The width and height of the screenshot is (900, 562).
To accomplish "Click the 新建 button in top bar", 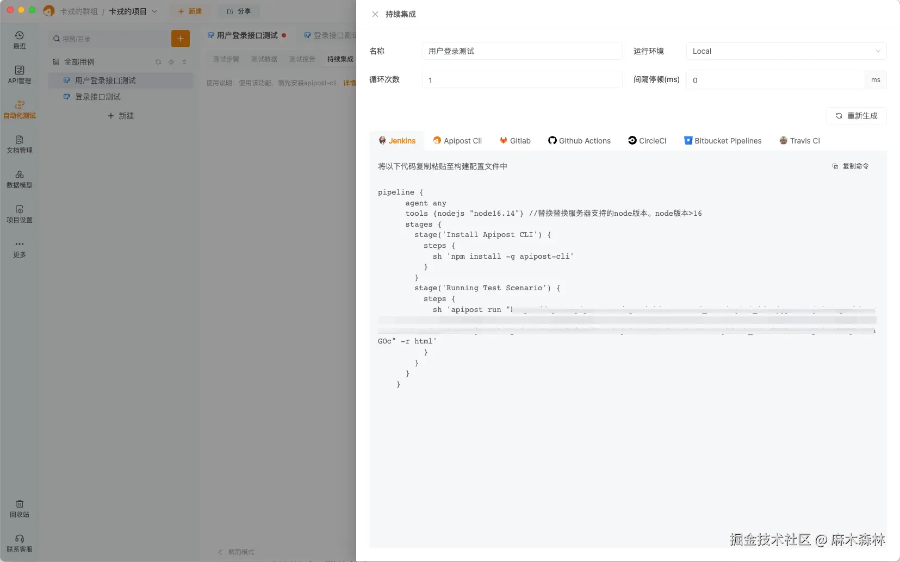I will [x=190, y=11].
